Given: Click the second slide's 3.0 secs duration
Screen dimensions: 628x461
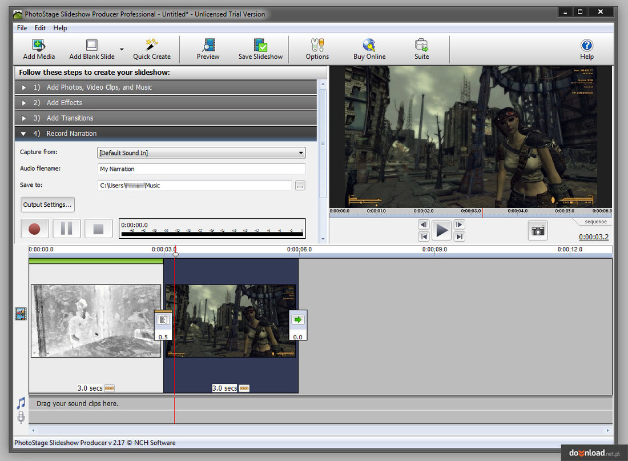Looking at the screenshot, I should click(224, 388).
